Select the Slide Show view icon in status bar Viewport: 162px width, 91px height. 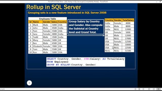pyautogui.click(x=158, y=89)
